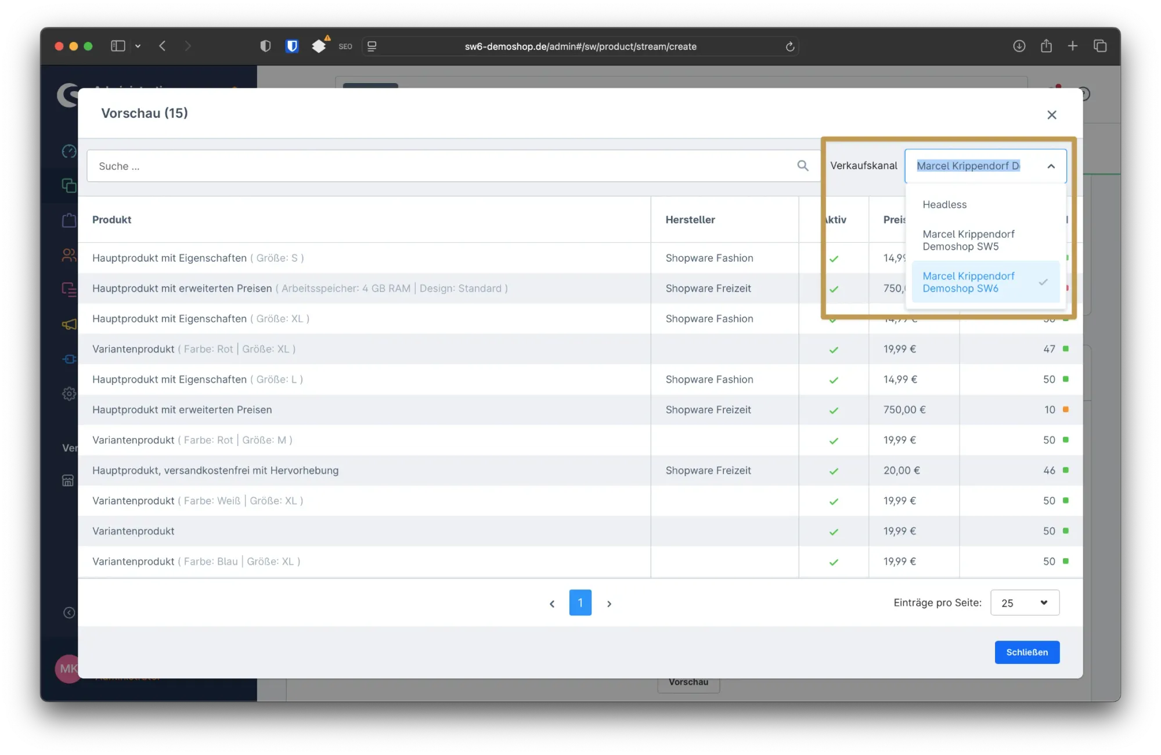Open the Dashboard speedometer icon in sidebar
Viewport: 1161px width, 755px height.
(68, 151)
